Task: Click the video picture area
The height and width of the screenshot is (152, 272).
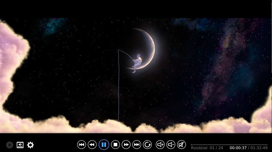Action: coord(136,76)
